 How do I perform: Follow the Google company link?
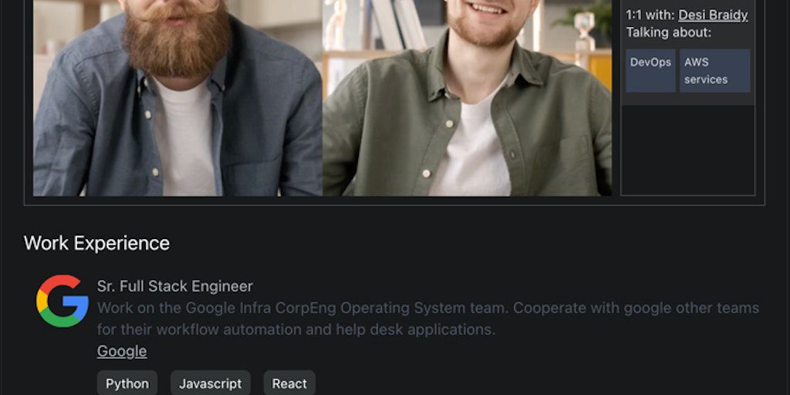[122, 351]
